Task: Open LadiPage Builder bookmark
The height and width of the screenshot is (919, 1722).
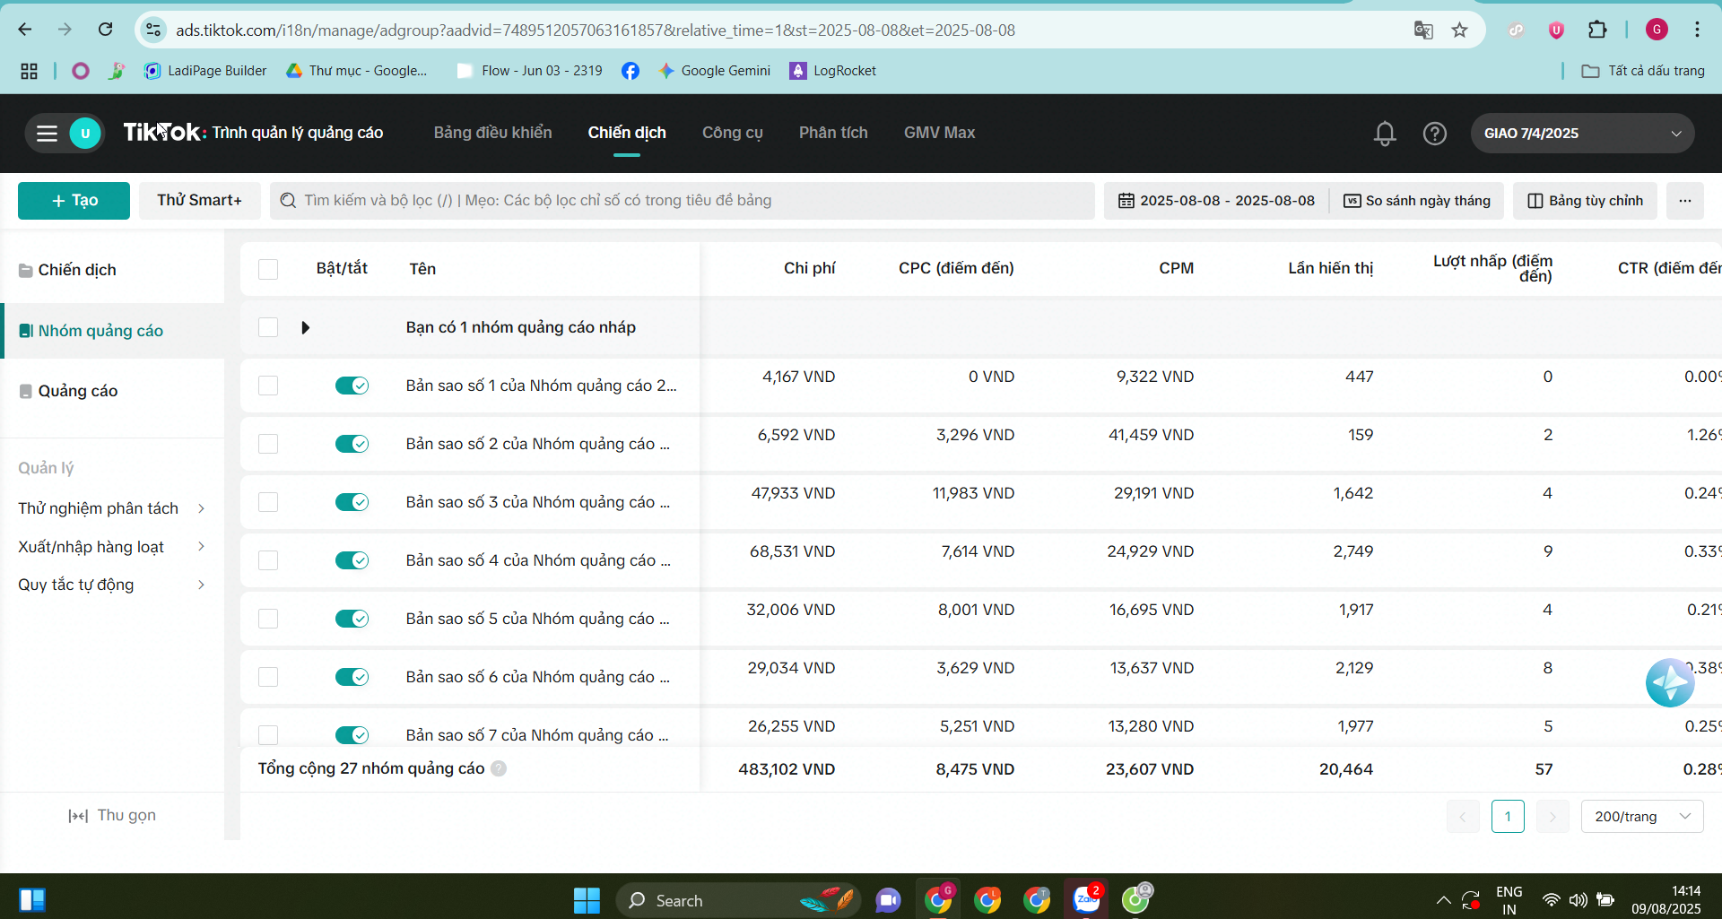Action: [205, 71]
